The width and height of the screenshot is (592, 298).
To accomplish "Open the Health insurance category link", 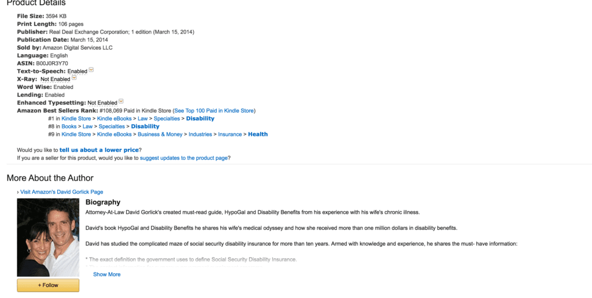I will [258, 135].
